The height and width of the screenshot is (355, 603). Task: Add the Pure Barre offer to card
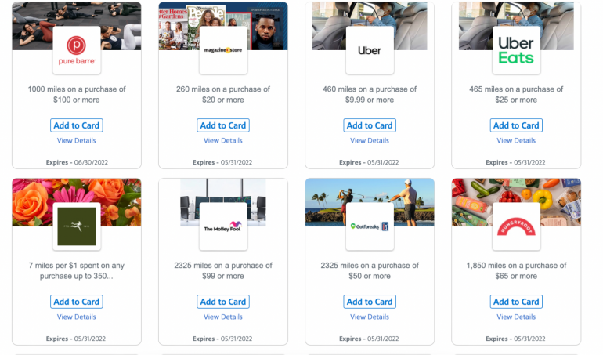77,125
